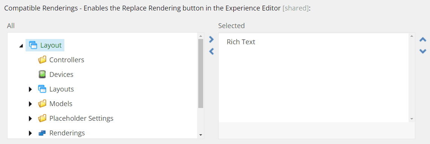Click the Layout node icon
This screenshot has height=144, width=430.
coord(33,45)
